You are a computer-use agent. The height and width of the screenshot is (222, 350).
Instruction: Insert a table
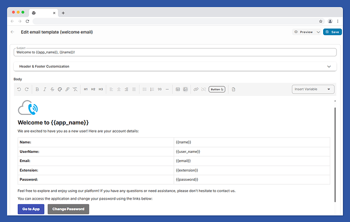(178, 89)
